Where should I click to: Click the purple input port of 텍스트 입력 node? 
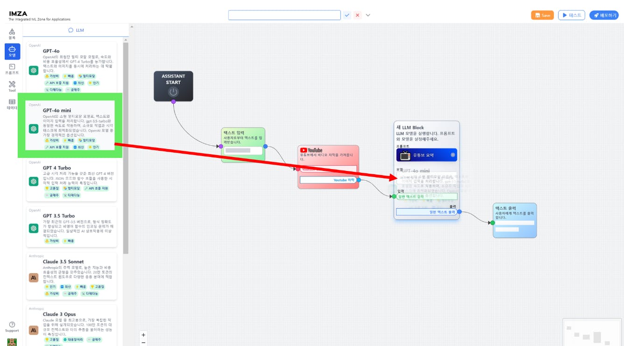[x=221, y=146]
